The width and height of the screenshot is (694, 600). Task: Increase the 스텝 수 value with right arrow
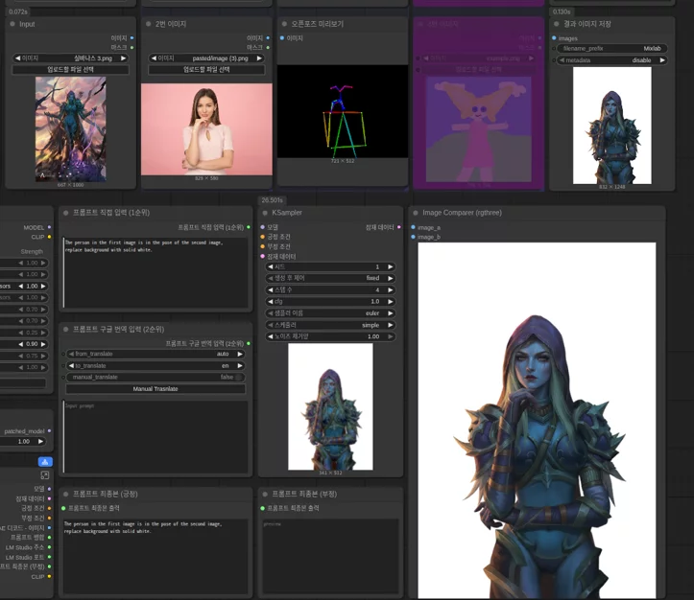coord(391,290)
